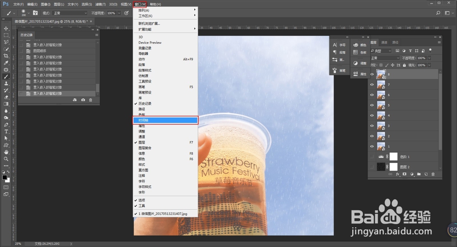
Task: Open brush preset picker arrow
Action: pyautogui.click(x=28, y=13)
